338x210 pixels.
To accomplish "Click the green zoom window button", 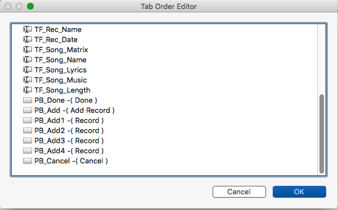I will coord(30,6).
